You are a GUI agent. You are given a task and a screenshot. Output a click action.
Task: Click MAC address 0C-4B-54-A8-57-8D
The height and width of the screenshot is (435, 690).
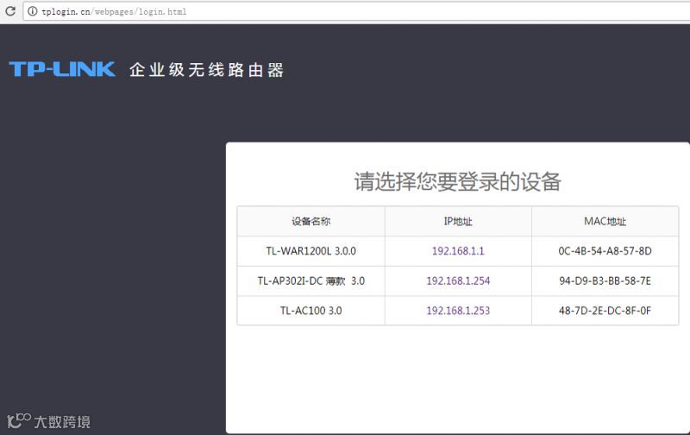click(x=605, y=251)
